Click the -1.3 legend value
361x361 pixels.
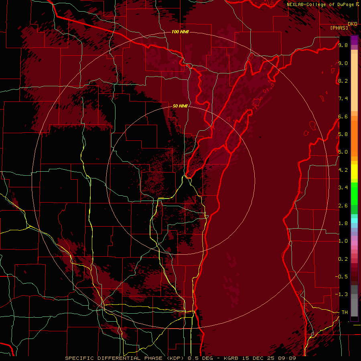coord(341,294)
